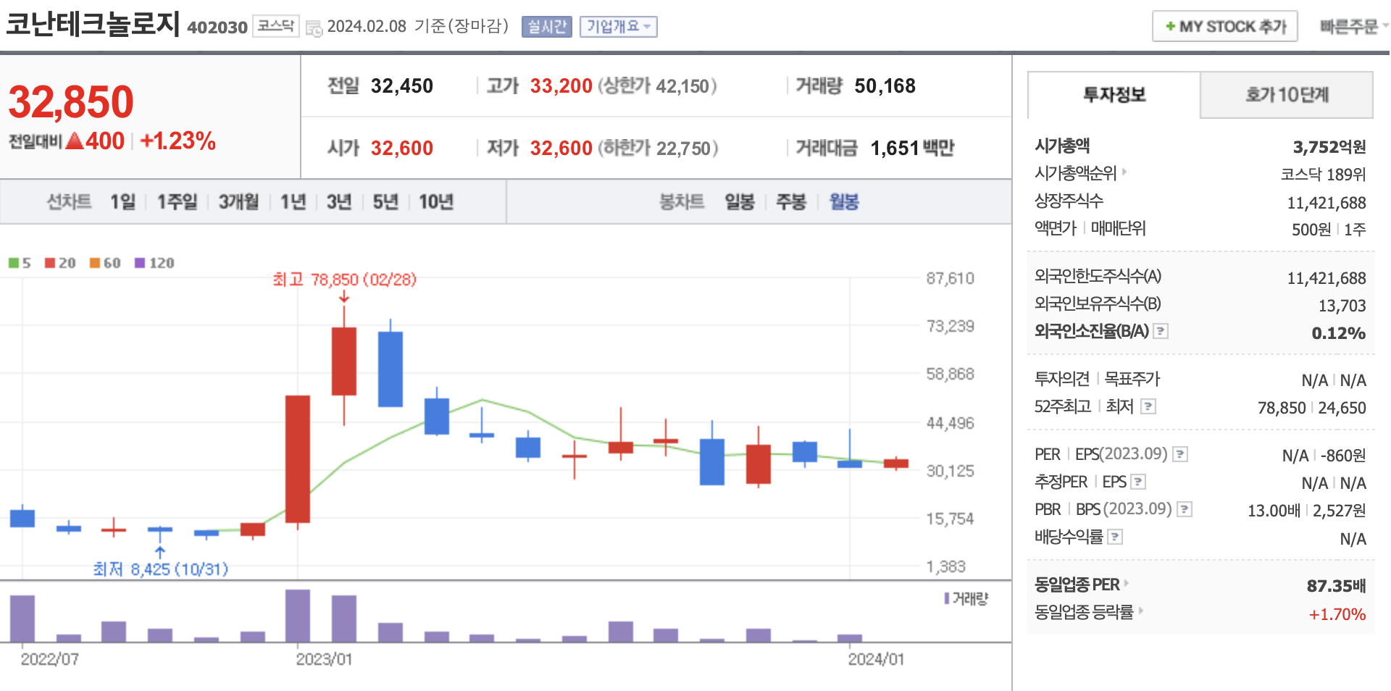This screenshot has width=1391, height=691.
Task: Select the 1년 line chart period
Action: pyautogui.click(x=293, y=202)
